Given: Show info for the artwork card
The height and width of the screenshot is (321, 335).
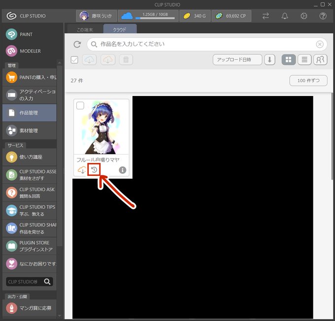Looking at the screenshot, I should pyautogui.click(x=122, y=170).
